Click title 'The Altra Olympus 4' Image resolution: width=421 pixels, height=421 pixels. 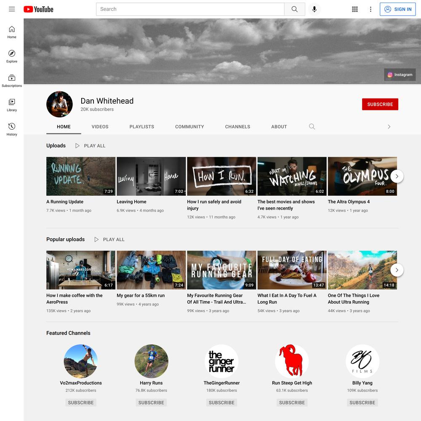point(349,202)
